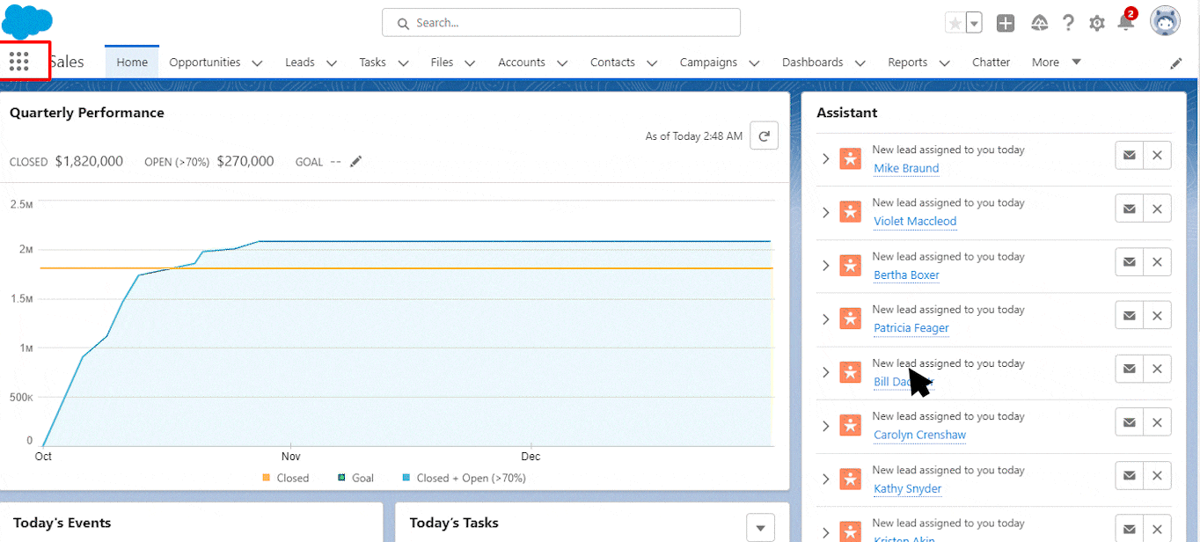Open the Today's Tasks filter dropdown
1200x542 pixels.
tap(760, 526)
